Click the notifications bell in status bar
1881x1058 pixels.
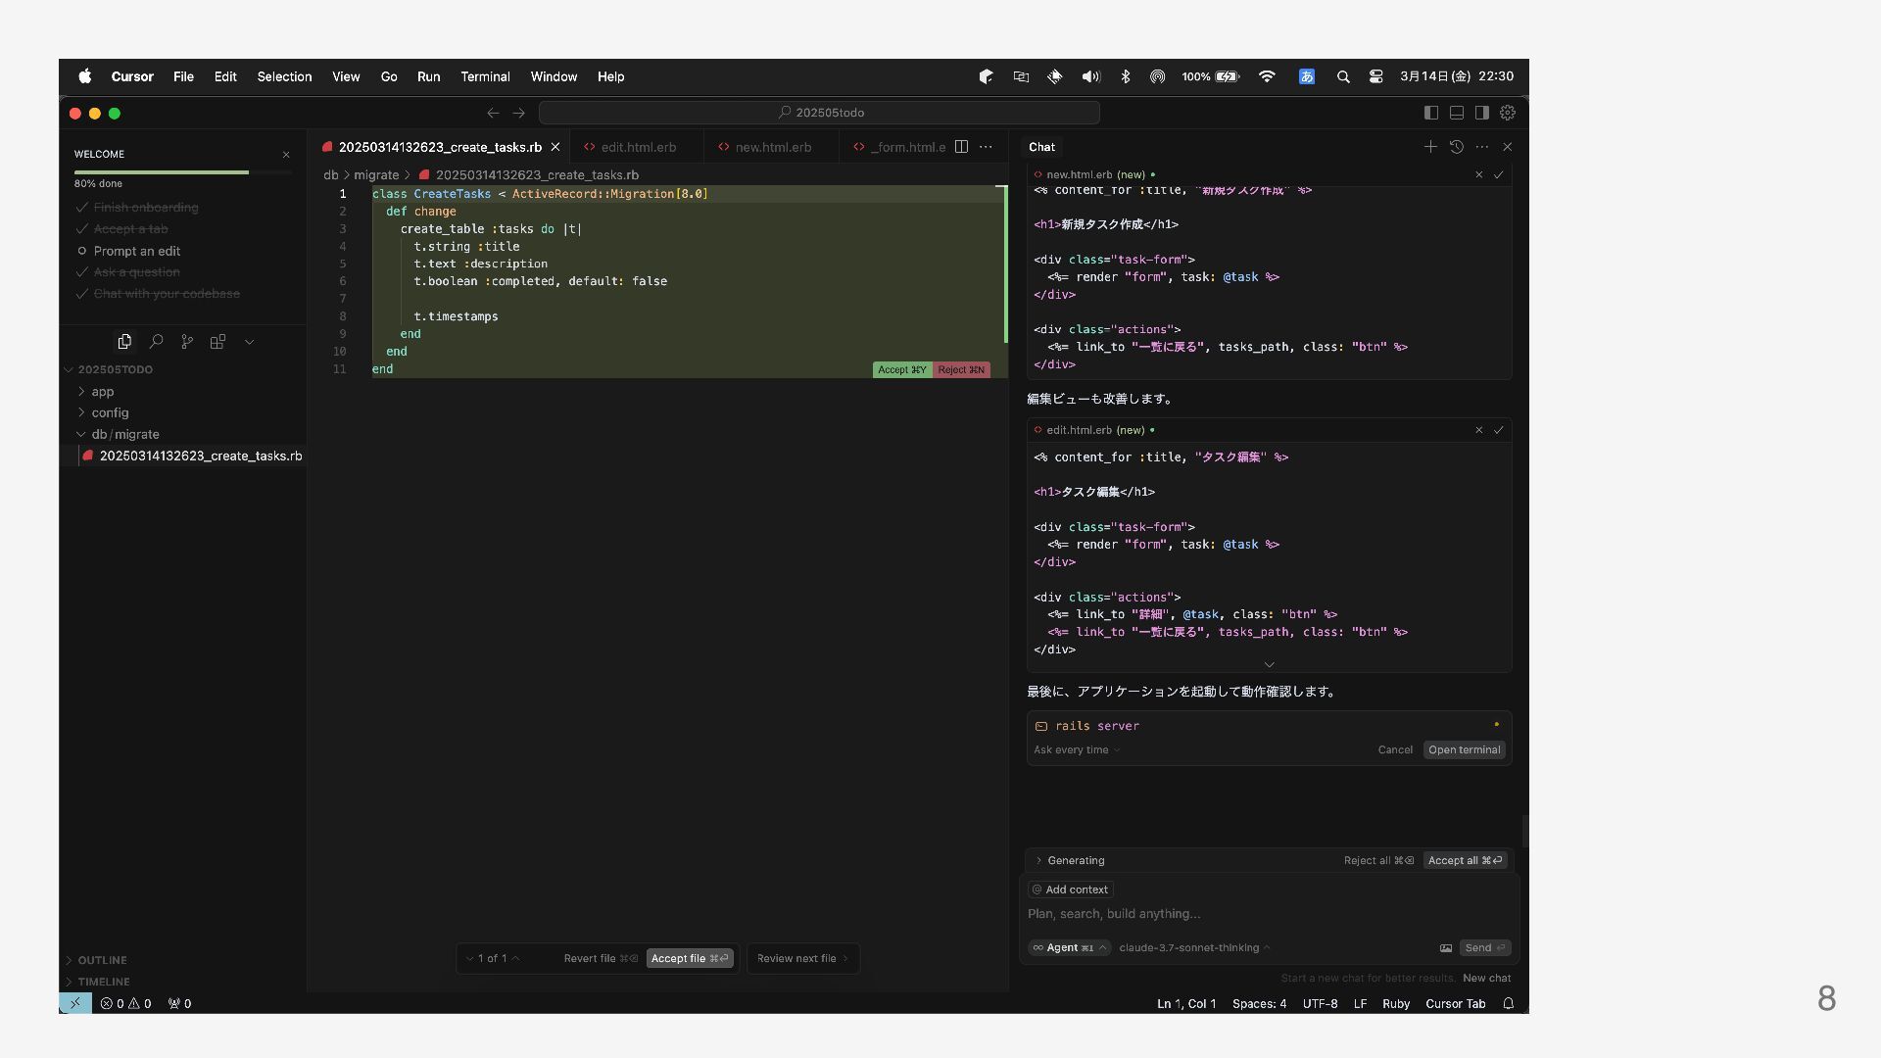click(1509, 1004)
